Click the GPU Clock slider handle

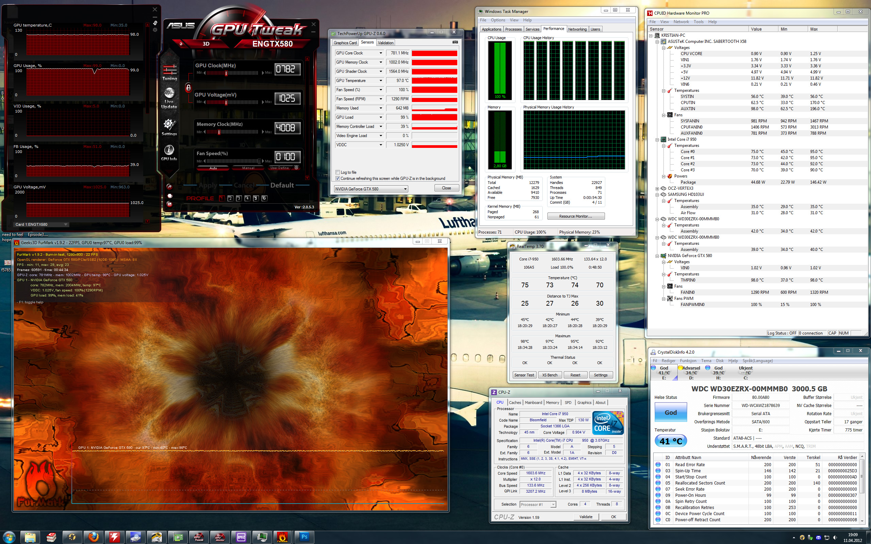tap(226, 73)
